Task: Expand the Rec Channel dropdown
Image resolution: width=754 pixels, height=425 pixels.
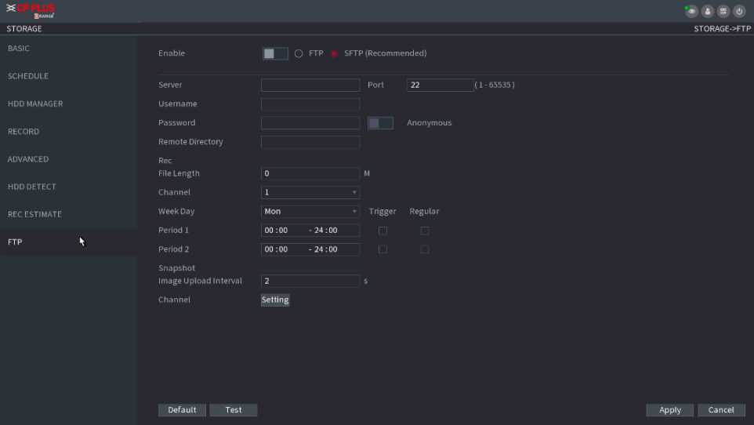Action: click(x=310, y=192)
